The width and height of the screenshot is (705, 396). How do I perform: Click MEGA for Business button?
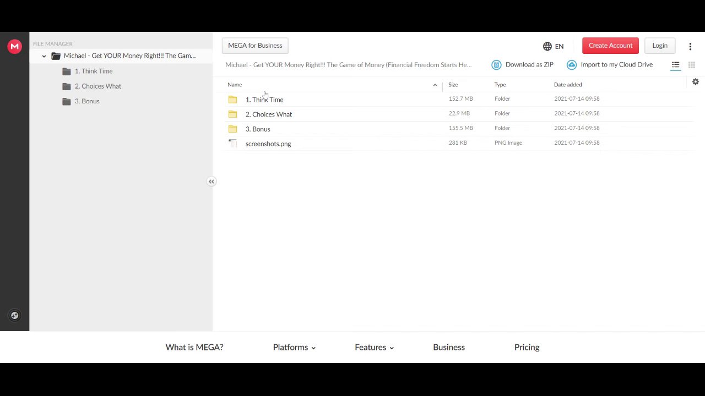point(255,46)
